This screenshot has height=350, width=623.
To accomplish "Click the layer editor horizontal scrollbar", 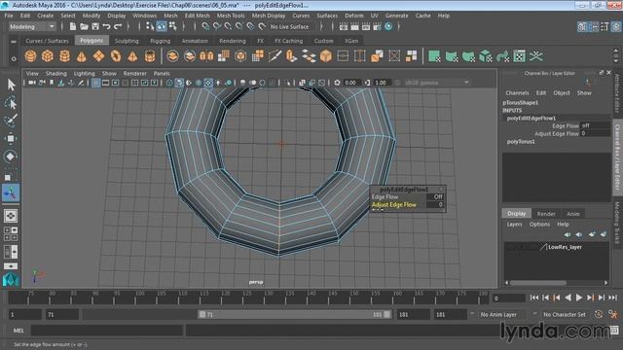I will tap(538, 283).
